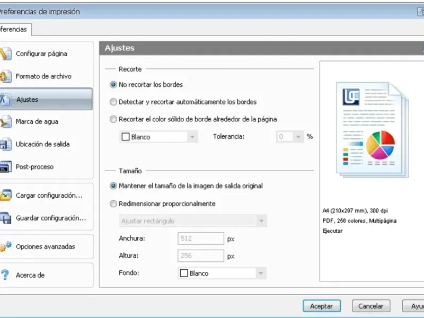Click the Cancelar button
424x318 pixels.
pos(371,306)
